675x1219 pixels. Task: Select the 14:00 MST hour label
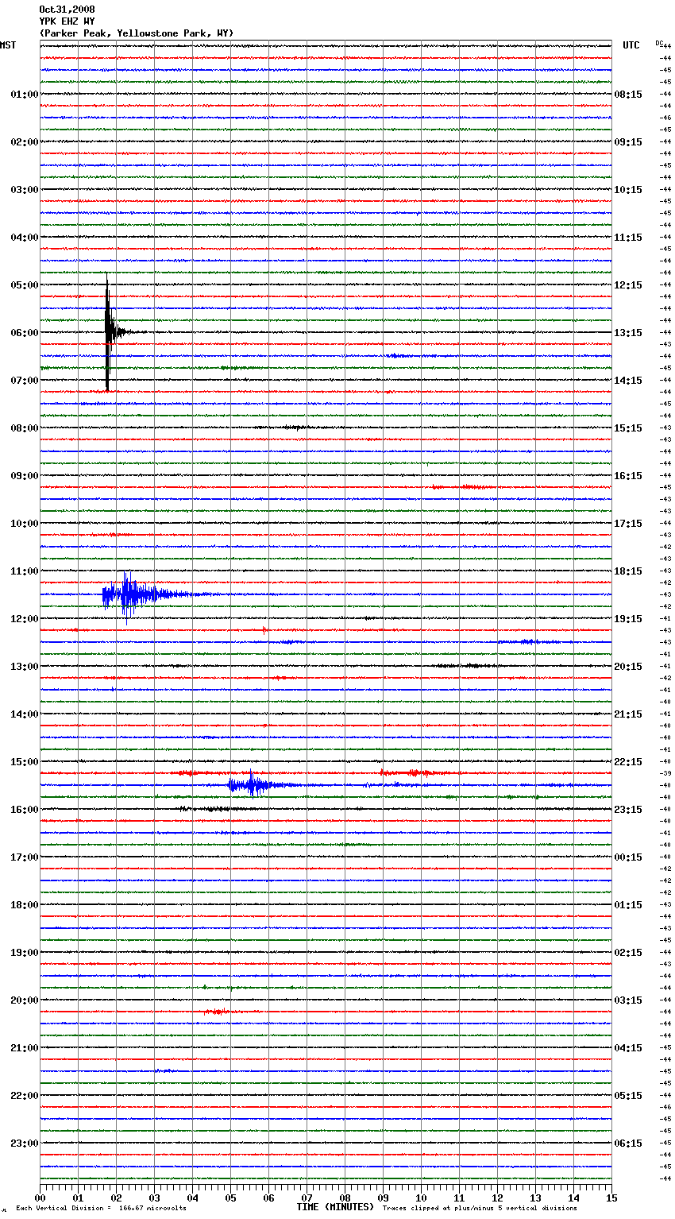pyautogui.click(x=25, y=714)
